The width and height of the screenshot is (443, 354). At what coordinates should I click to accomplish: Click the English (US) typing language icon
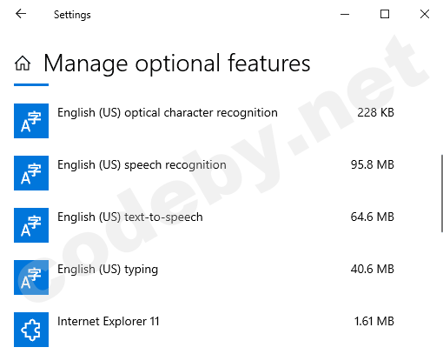click(x=31, y=277)
